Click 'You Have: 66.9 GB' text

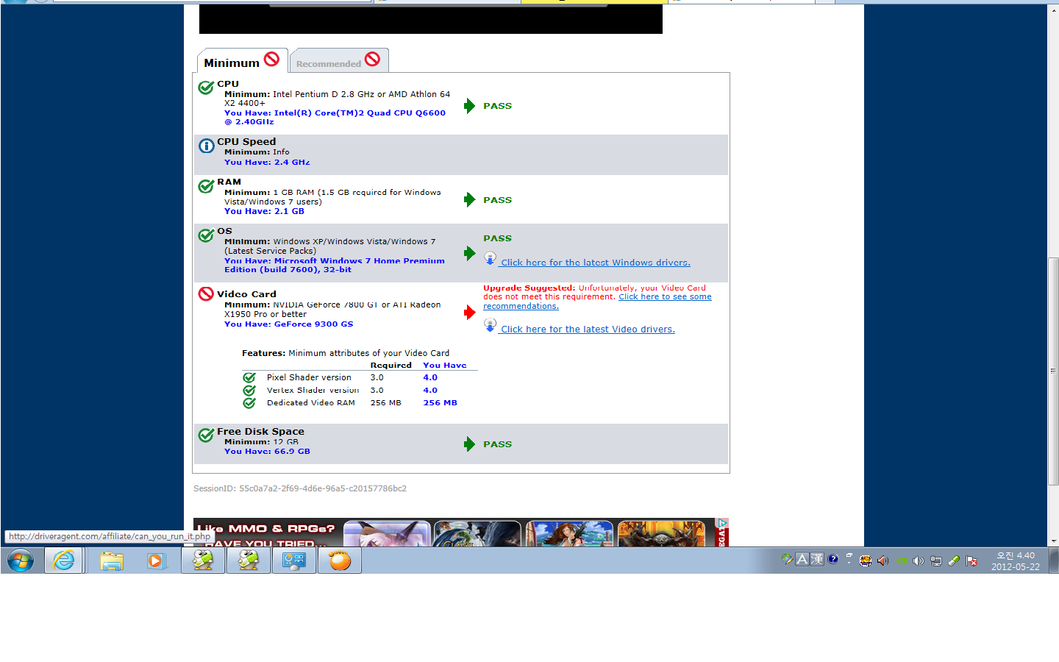tap(267, 452)
